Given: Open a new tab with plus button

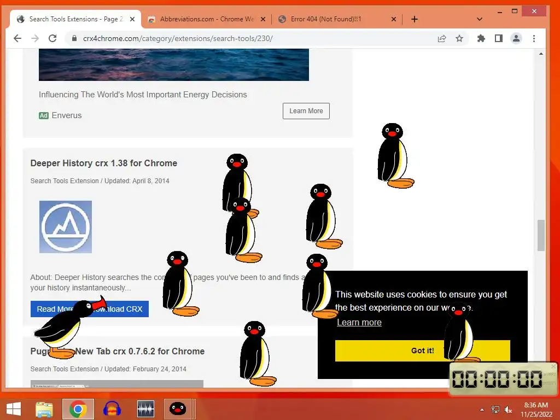Looking at the screenshot, I should pyautogui.click(x=415, y=19).
